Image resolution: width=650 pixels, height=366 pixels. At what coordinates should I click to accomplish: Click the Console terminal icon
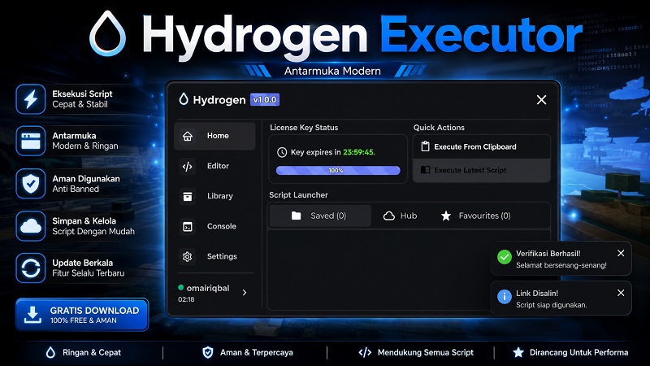point(188,227)
